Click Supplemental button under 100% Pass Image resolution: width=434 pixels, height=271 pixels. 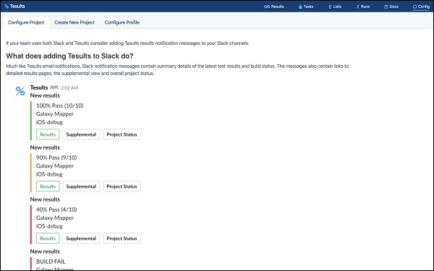click(81, 134)
